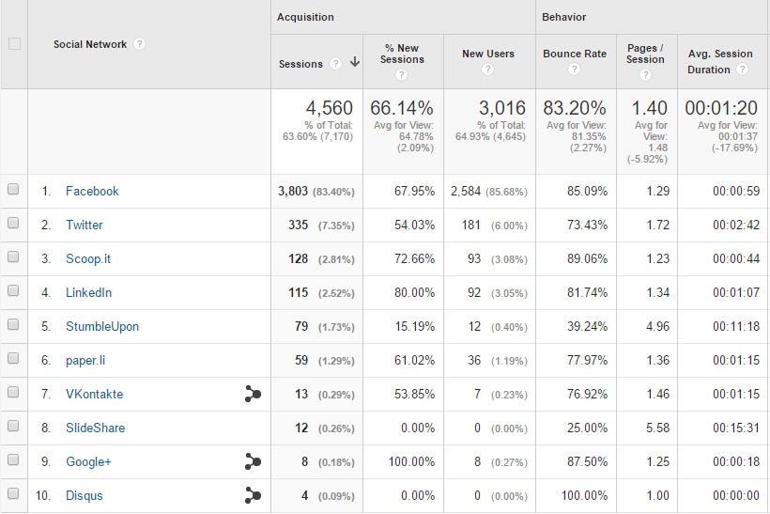
Task: Show help tooltip for Sessions column
Action: (336, 63)
